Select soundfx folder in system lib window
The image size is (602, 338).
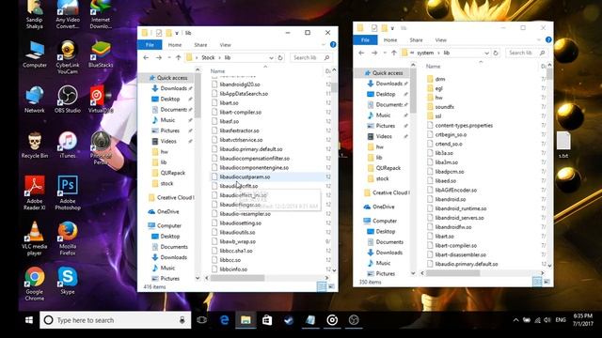click(x=444, y=106)
